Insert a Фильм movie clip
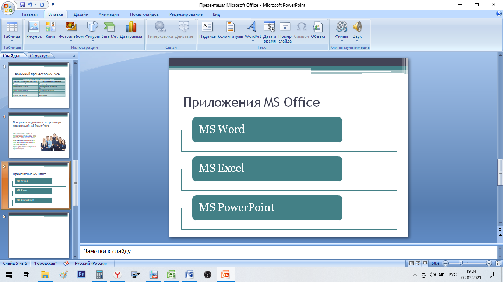 [342, 30]
